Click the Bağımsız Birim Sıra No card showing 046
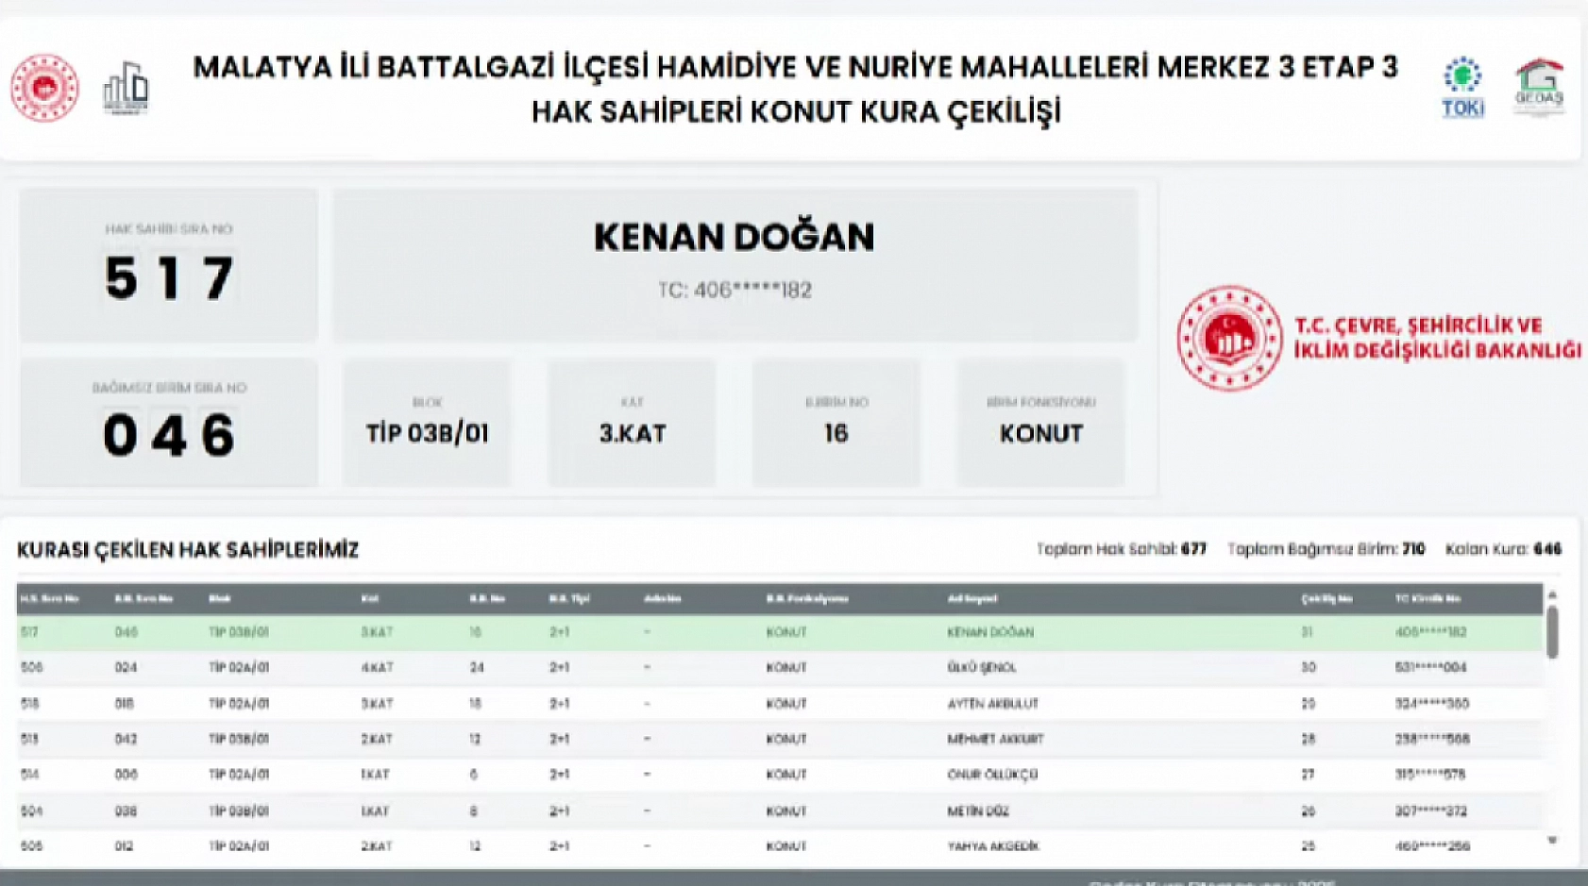Image resolution: width=1588 pixels, height=886 pixels. pyautogui.click(x=169, y=422)
